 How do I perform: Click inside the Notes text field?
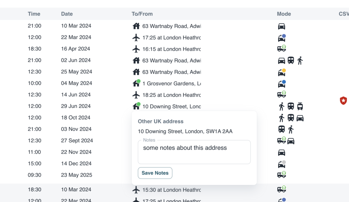tap(194, 152)
